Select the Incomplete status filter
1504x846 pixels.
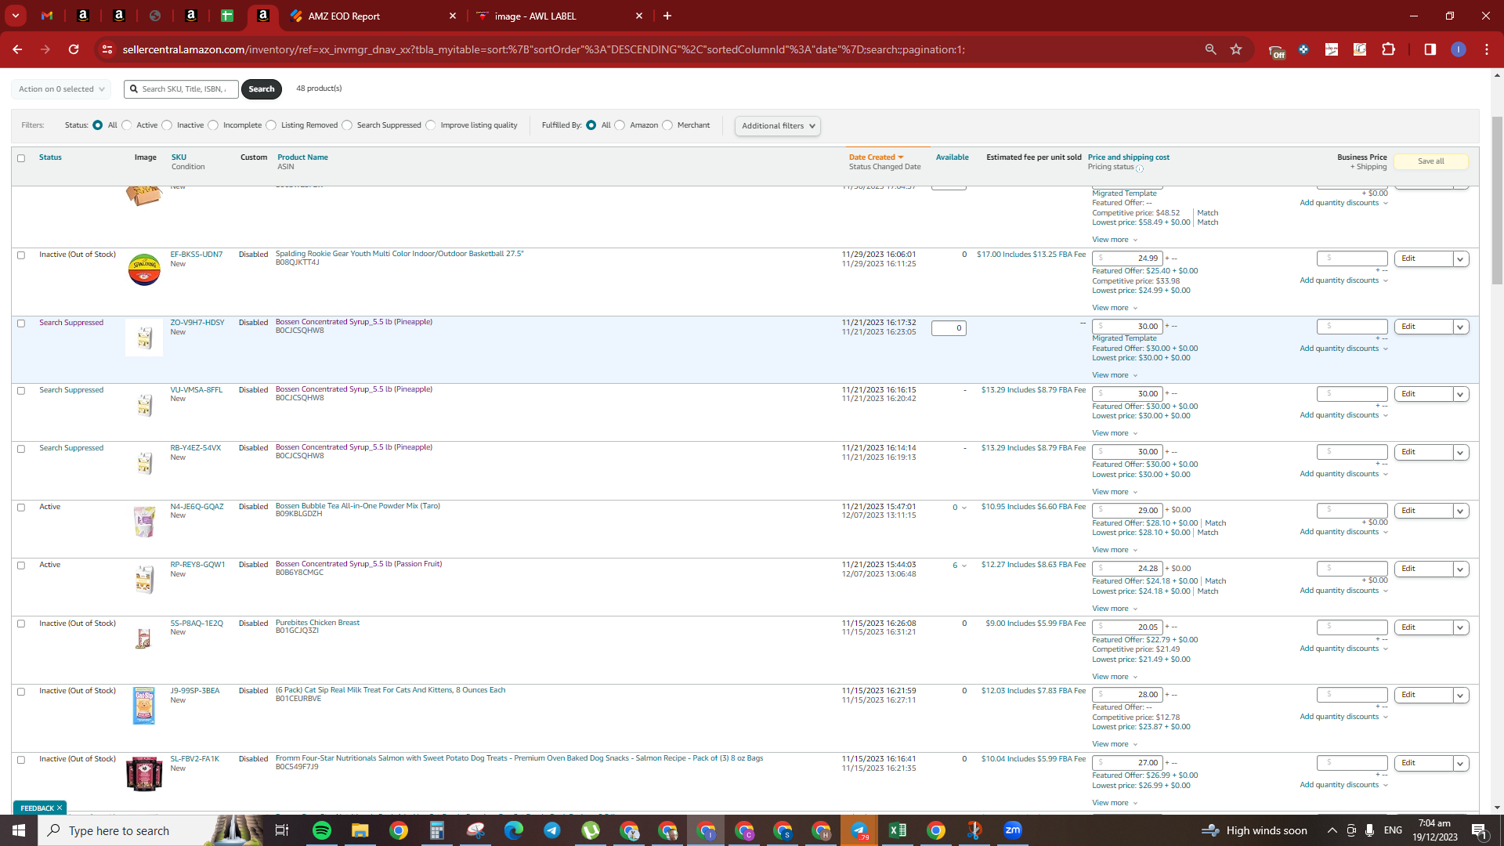(213, 125)
